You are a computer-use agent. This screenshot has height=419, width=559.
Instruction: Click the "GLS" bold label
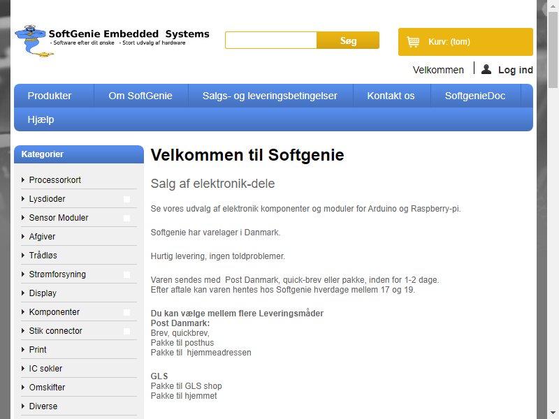point(159,376)
